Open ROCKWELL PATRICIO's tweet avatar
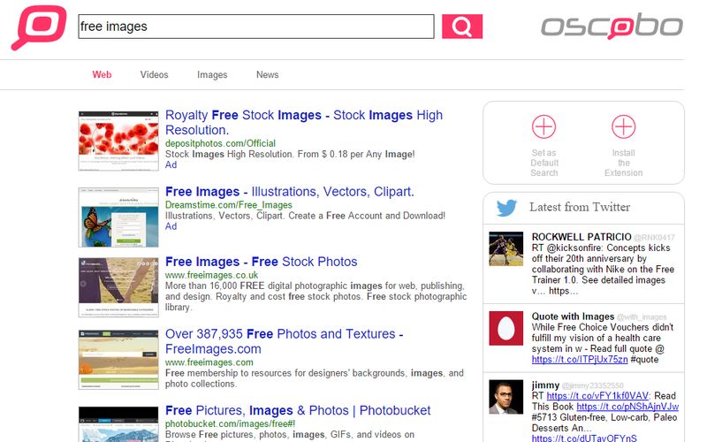The width and height of the screenshot is (707, 442). point(506,248)
